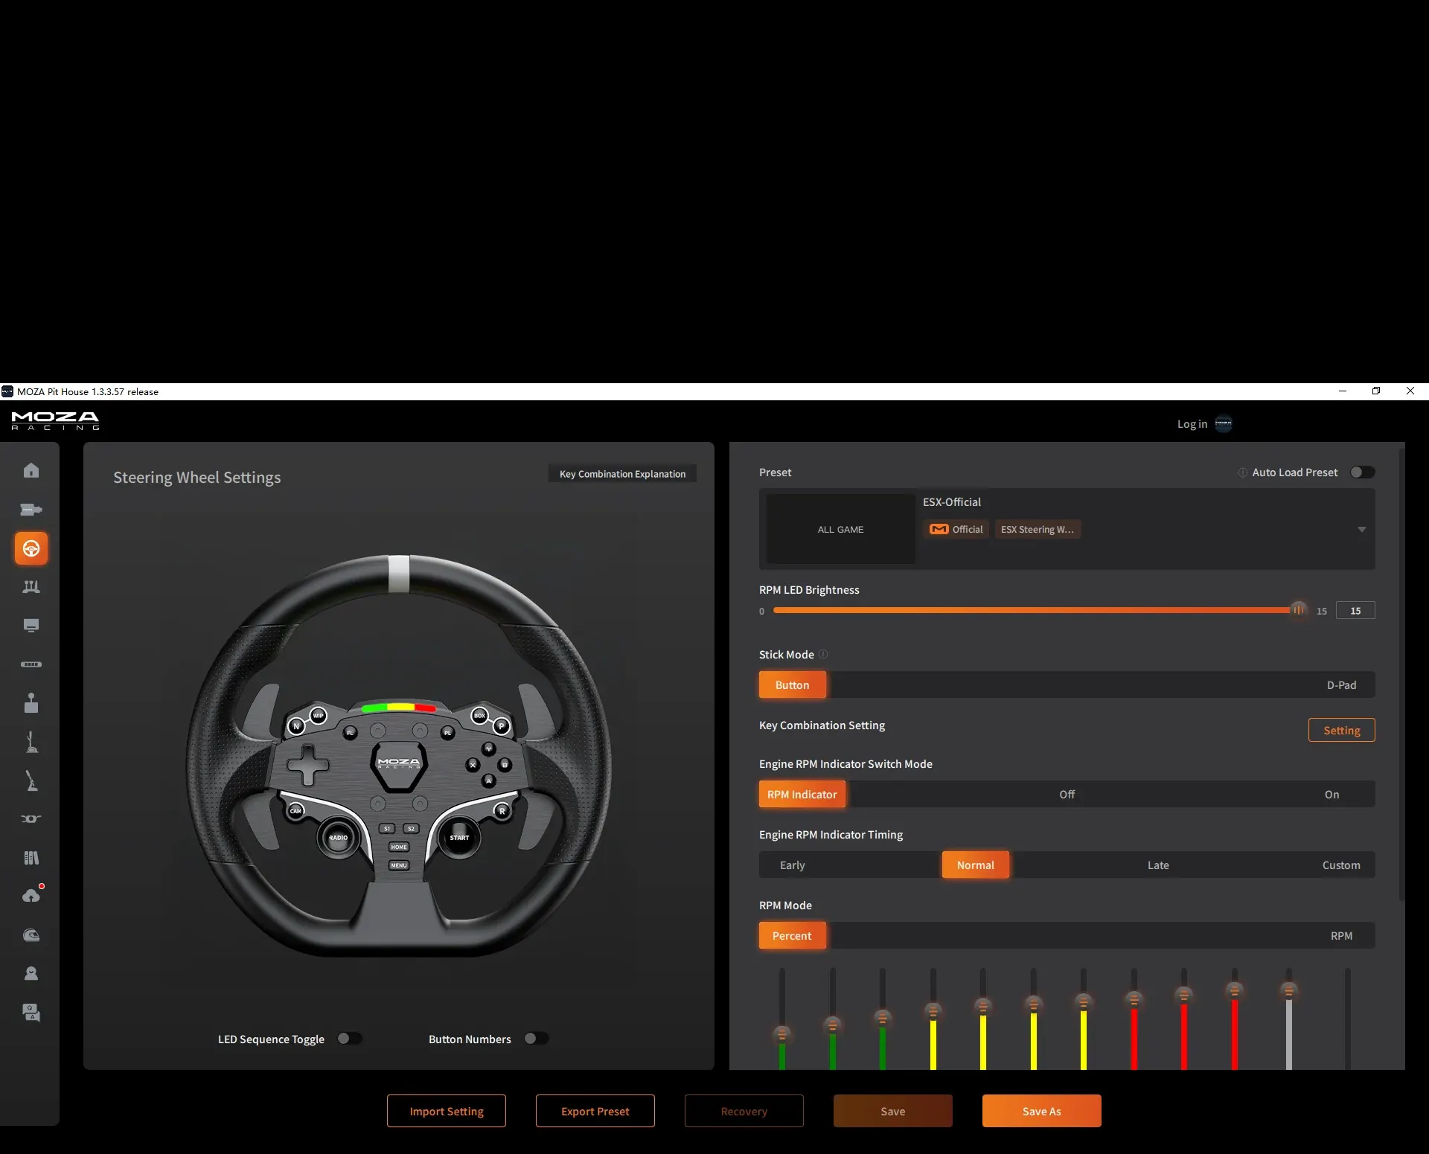
Task: Expand the ESX-Official preset dropdown arrow
Action: point(1361,530)
